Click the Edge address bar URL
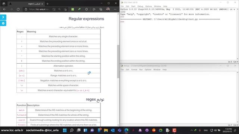Viewport: 239px width, 134px height. point(39,9)
